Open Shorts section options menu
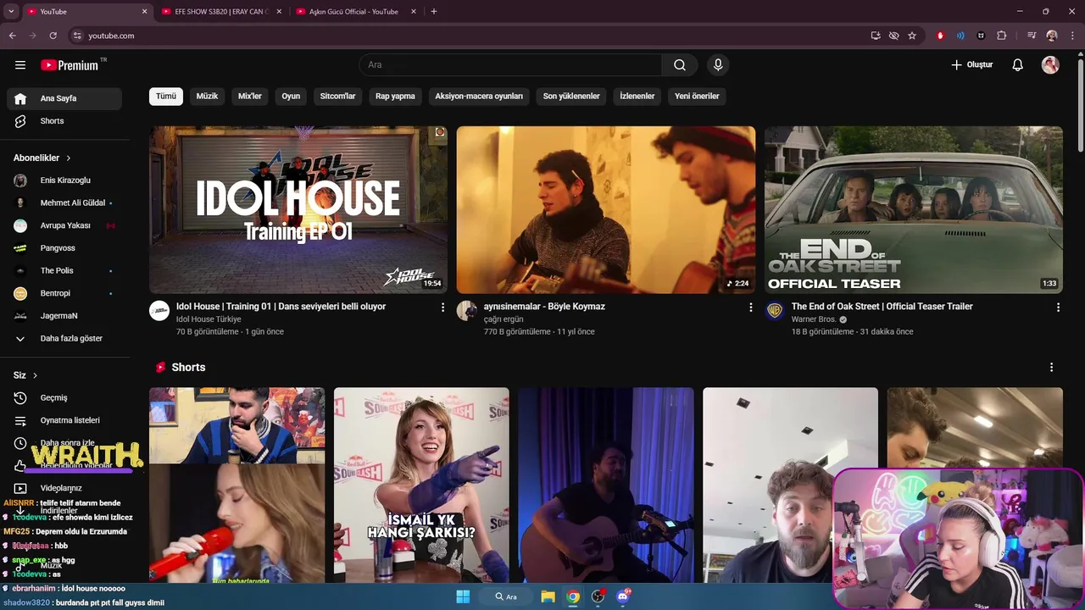This screenshot has width=1085, height=610. [1051, 368]
